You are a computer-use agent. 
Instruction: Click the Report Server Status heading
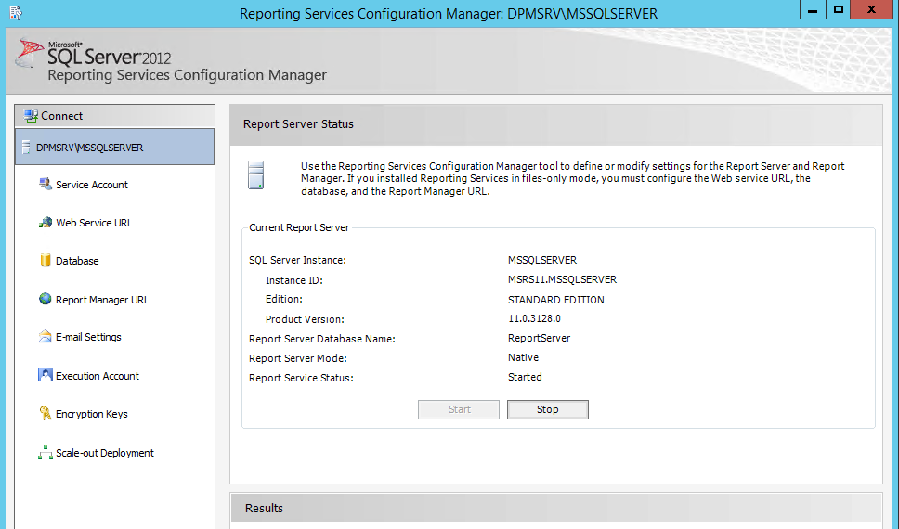click(x=298, y=124)
